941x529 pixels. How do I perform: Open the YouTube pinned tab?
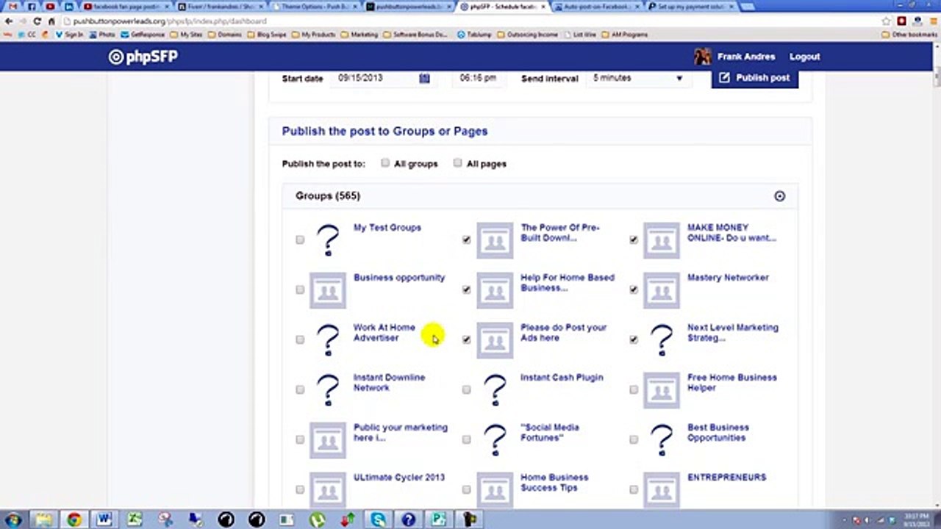pos(50,7)
